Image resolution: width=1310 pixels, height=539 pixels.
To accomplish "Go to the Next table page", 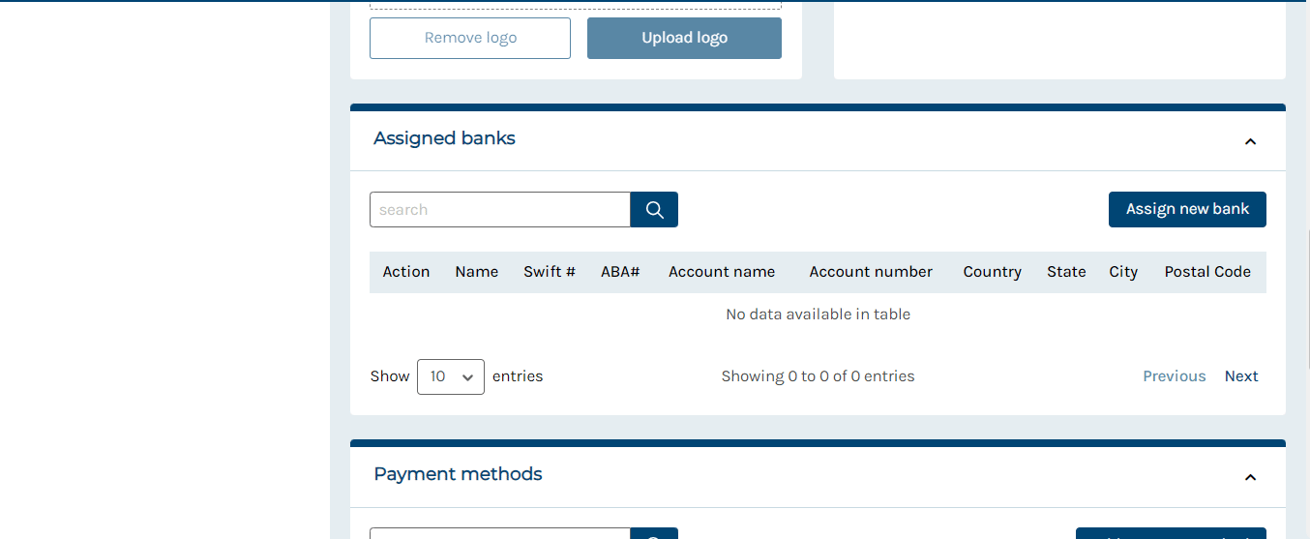I will 1241,376.
